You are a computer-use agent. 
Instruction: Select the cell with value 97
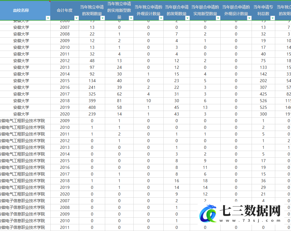92,68
